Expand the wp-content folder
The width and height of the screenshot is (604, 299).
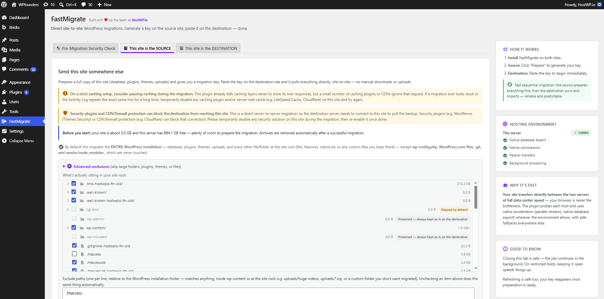click(68, 228)
